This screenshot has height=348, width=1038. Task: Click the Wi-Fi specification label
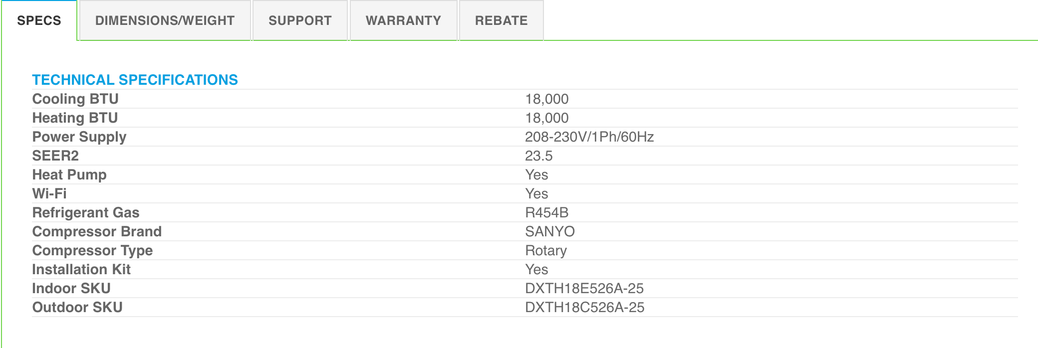pos(50,193)
